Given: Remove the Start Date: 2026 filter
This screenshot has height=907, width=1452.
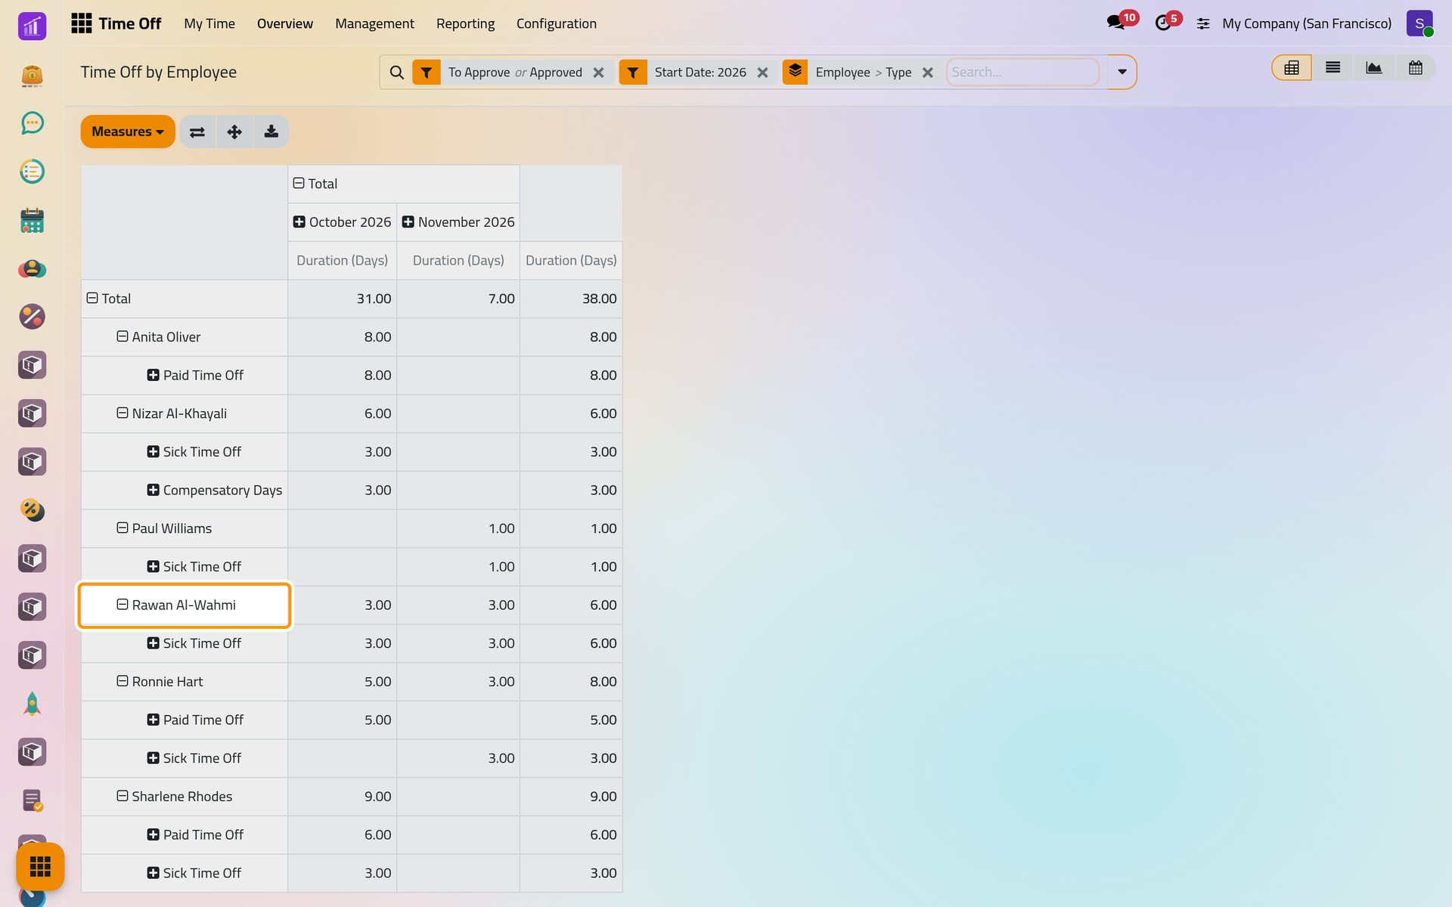Looking at the screenshot, I should 762,73.
